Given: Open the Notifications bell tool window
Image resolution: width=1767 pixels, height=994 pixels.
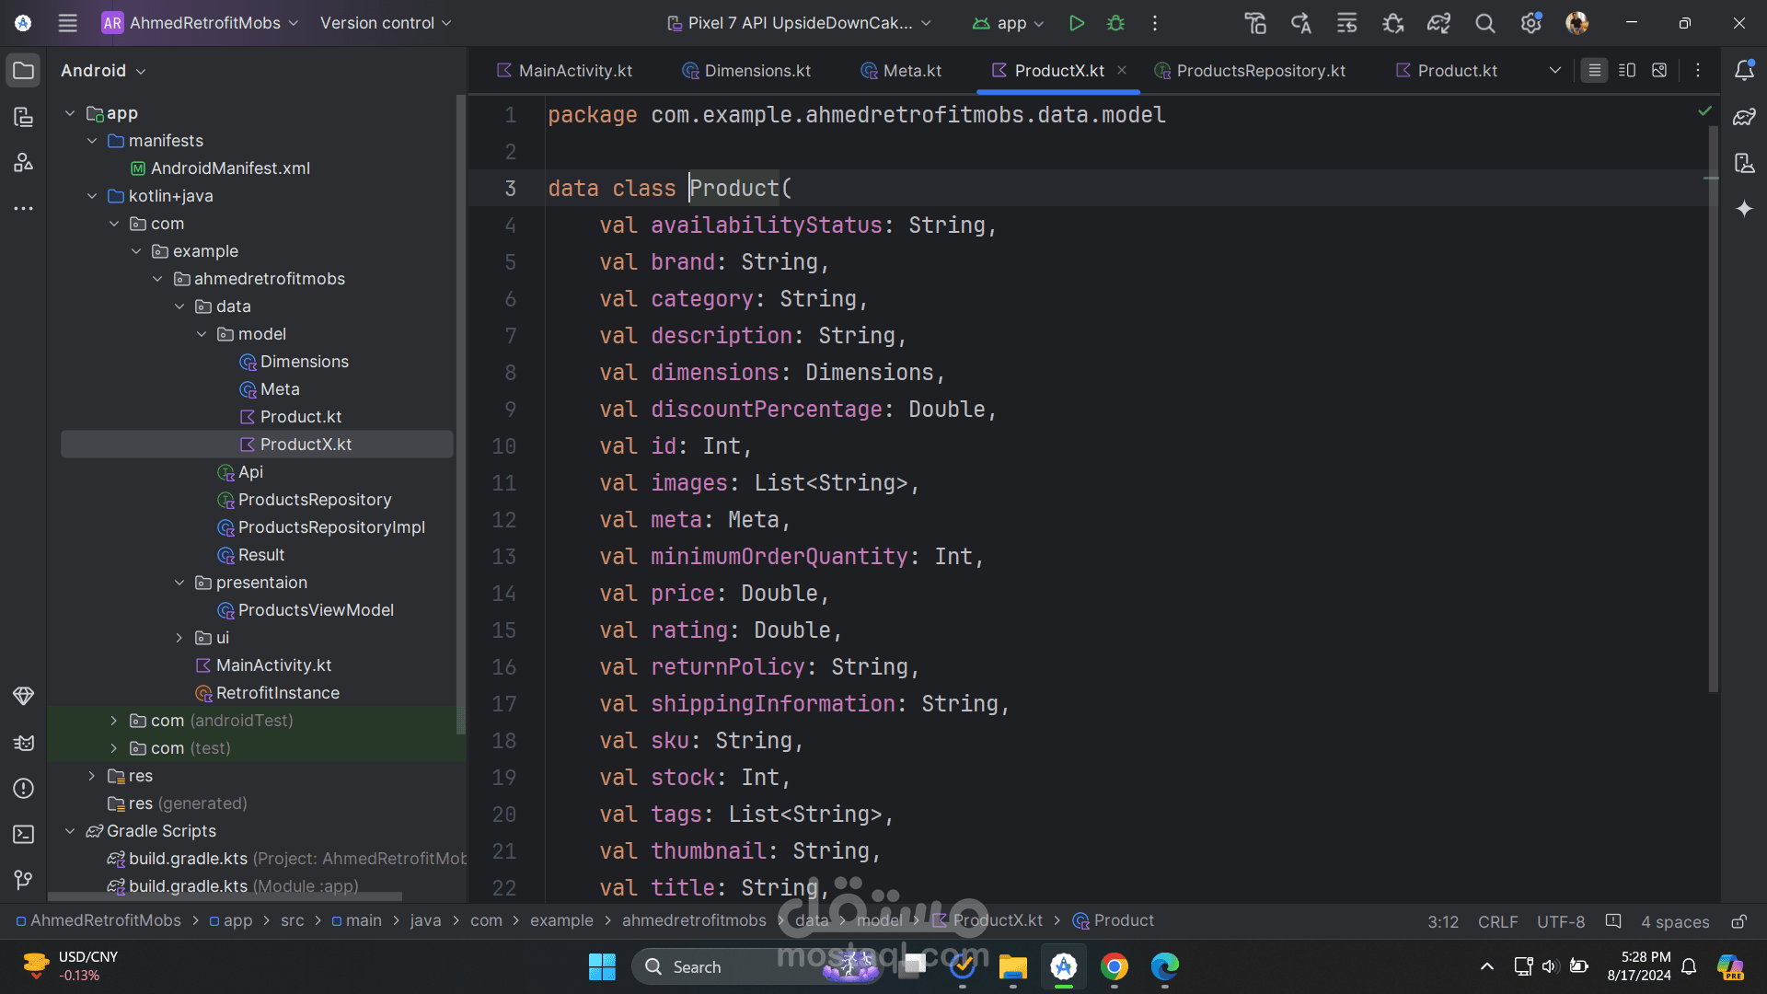Looking at the screenshot, I should [1744, 70].
